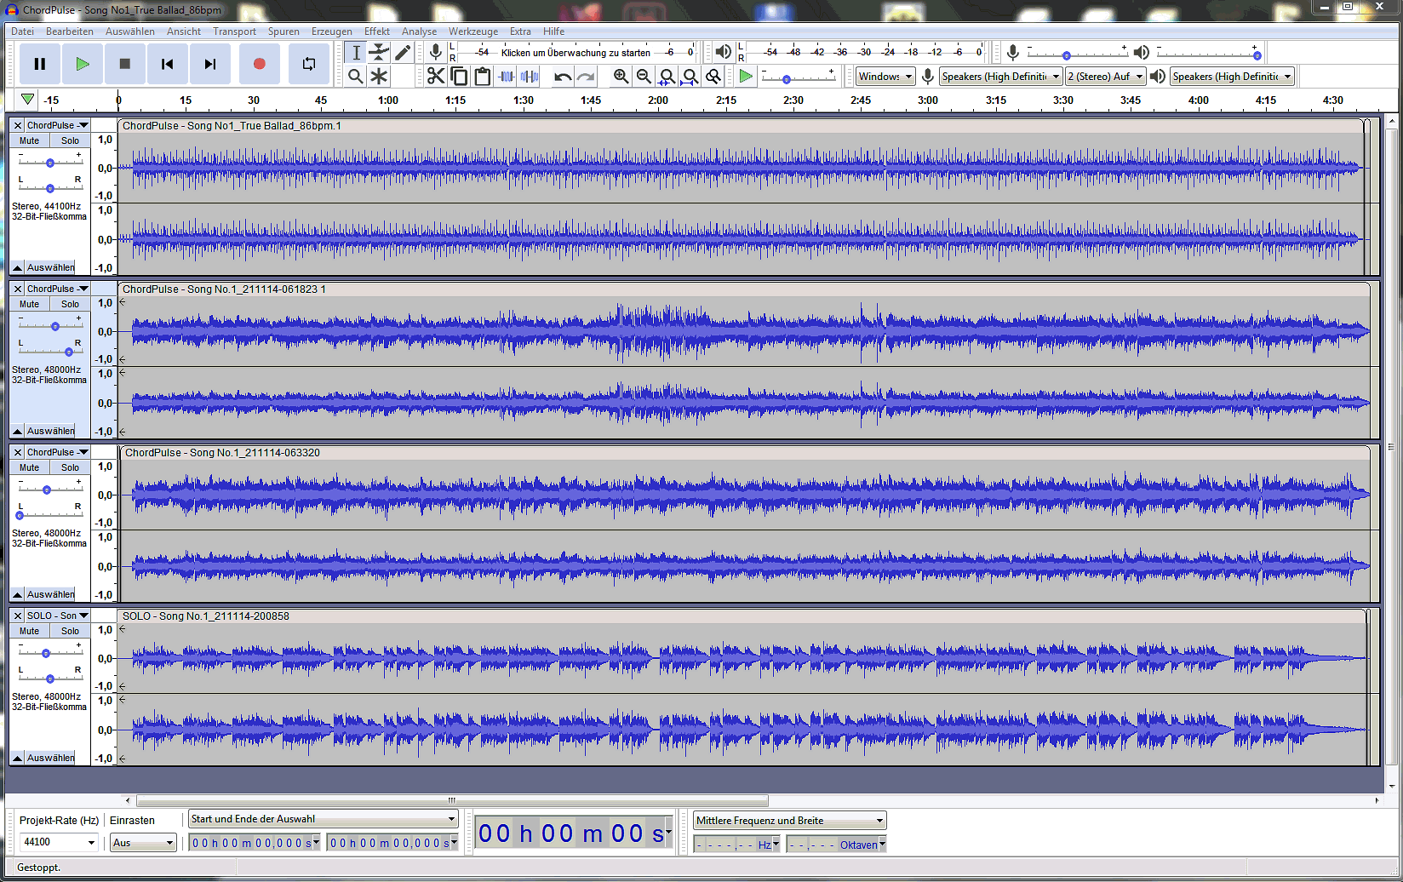Click the Stop transport button
This screenshot has width=1403, height=882.
click(x=125, y=64)
